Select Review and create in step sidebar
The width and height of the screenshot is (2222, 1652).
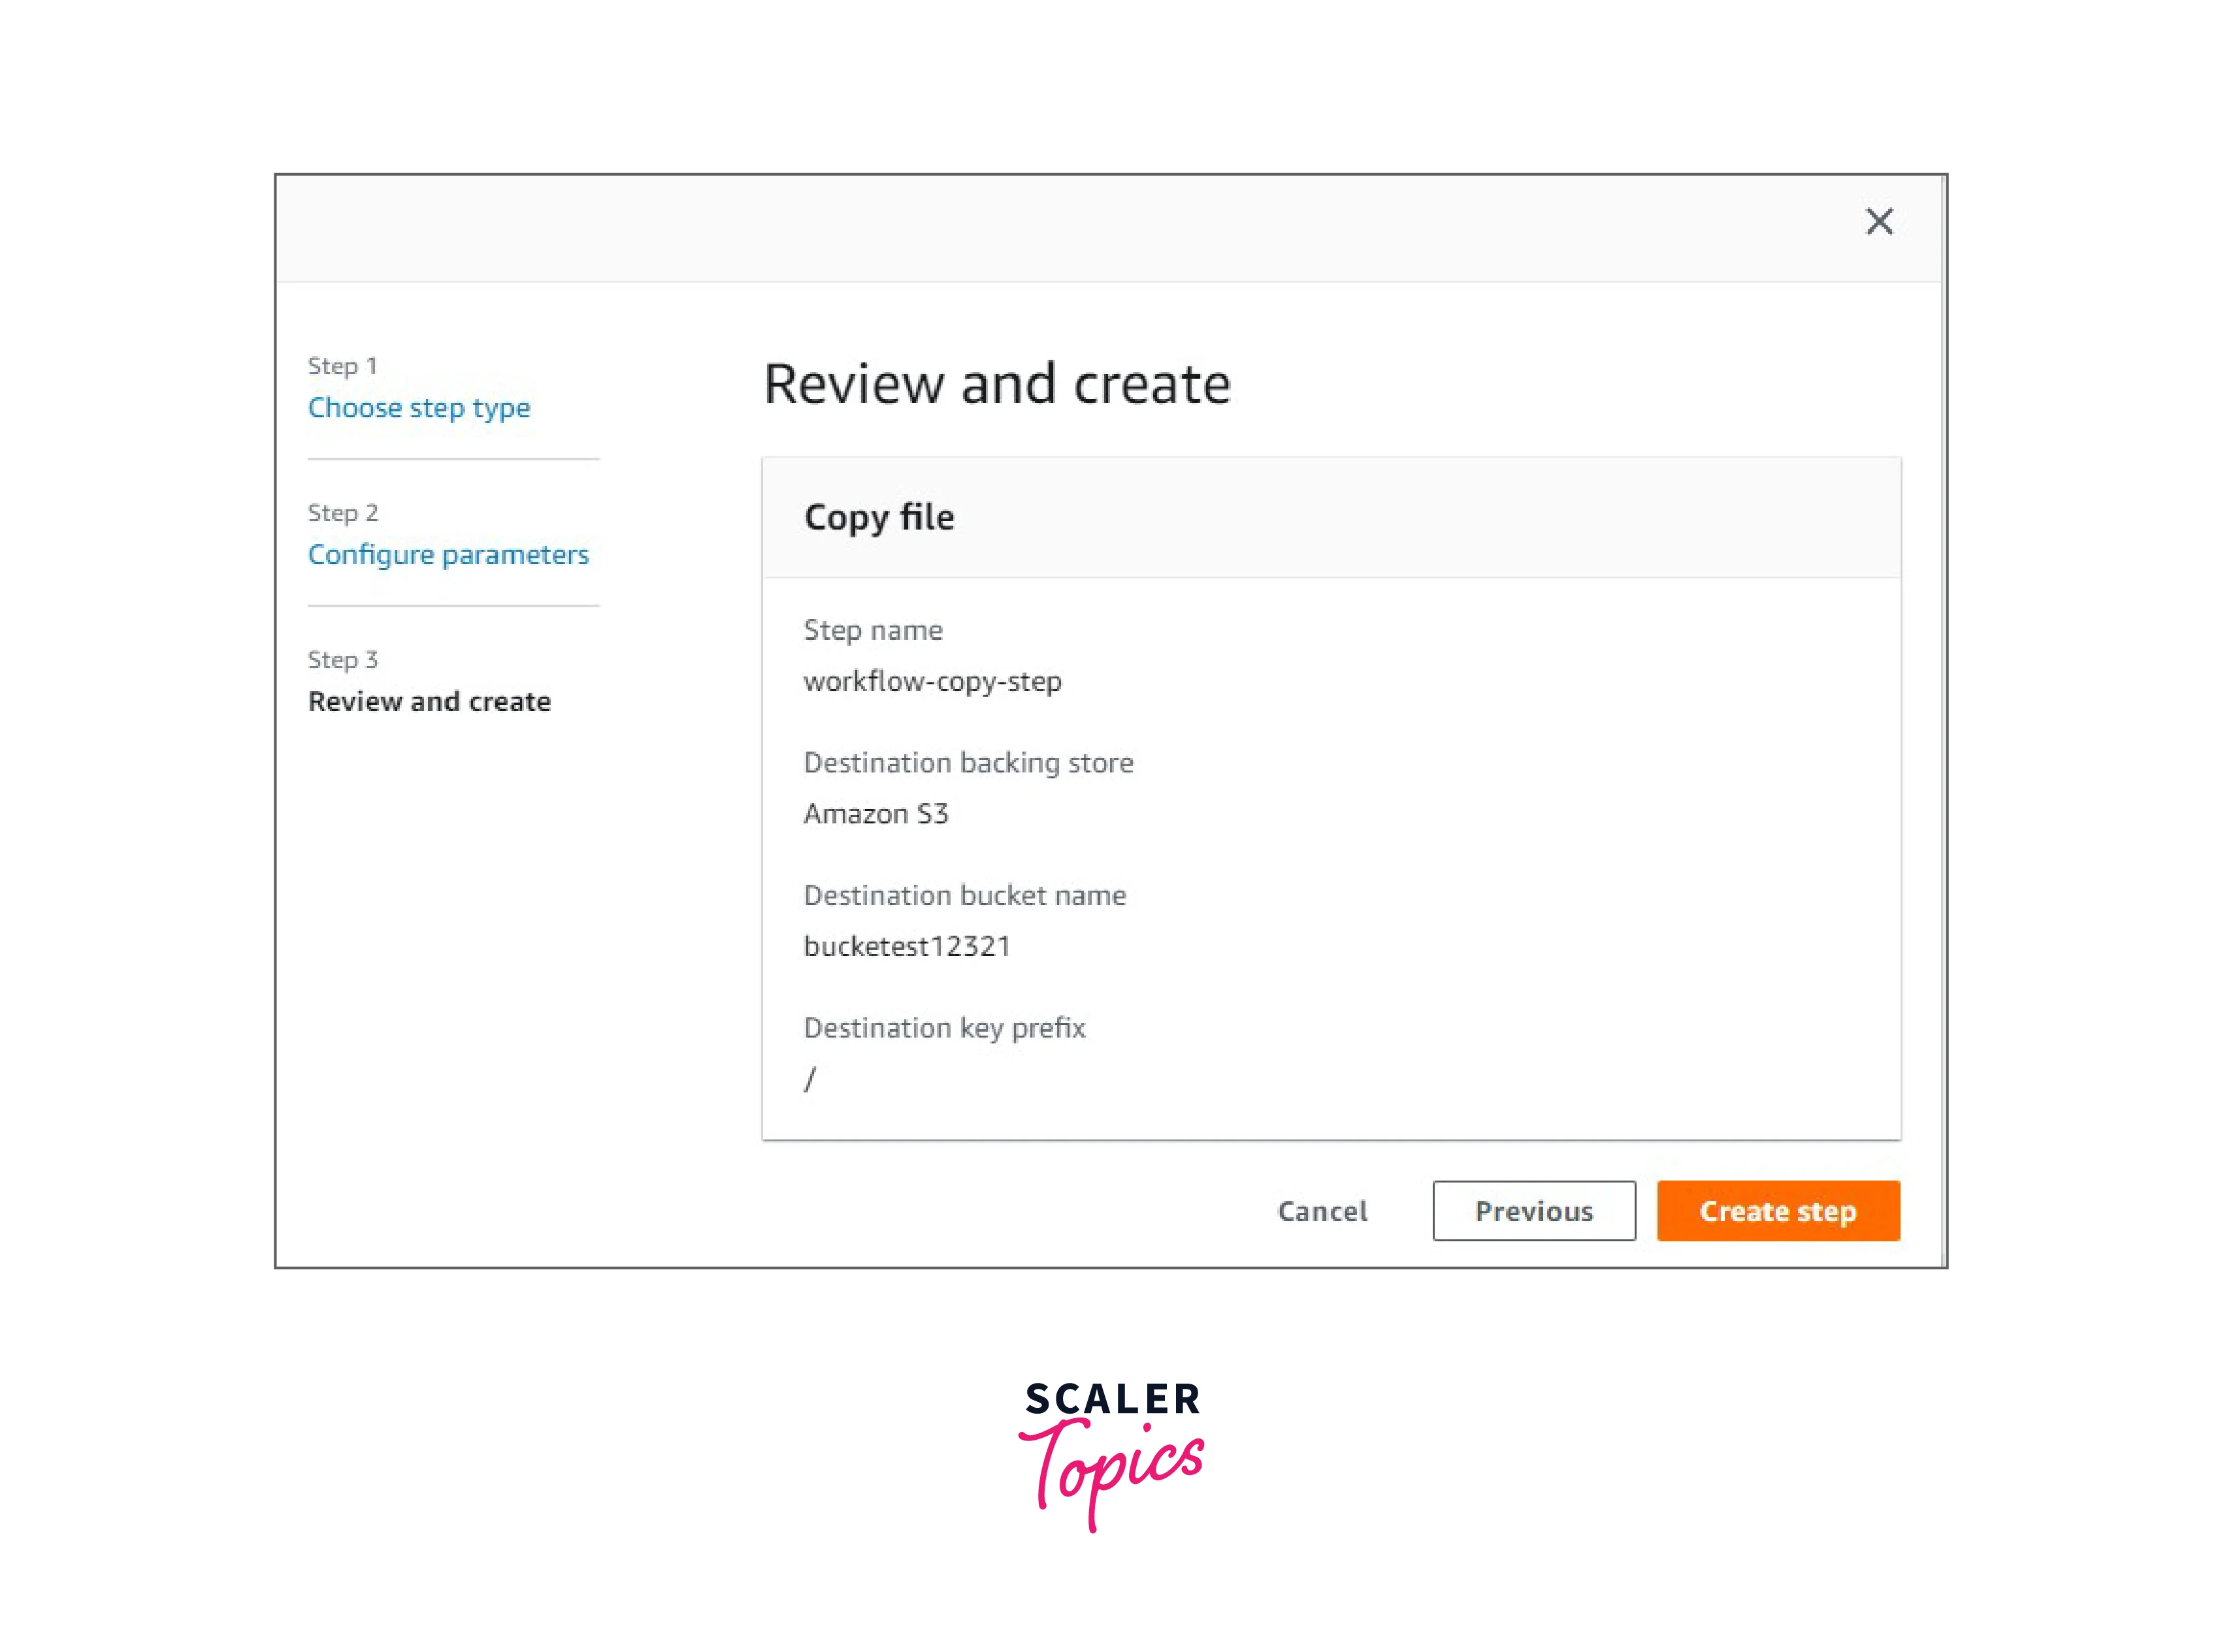pos(428,702)
